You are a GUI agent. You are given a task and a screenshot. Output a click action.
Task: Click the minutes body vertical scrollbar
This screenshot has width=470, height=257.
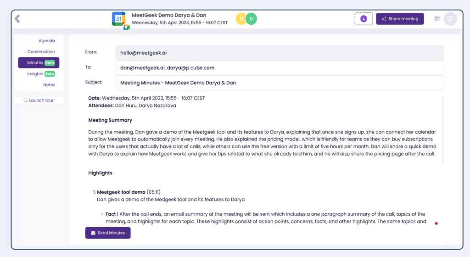coord(443,130)
